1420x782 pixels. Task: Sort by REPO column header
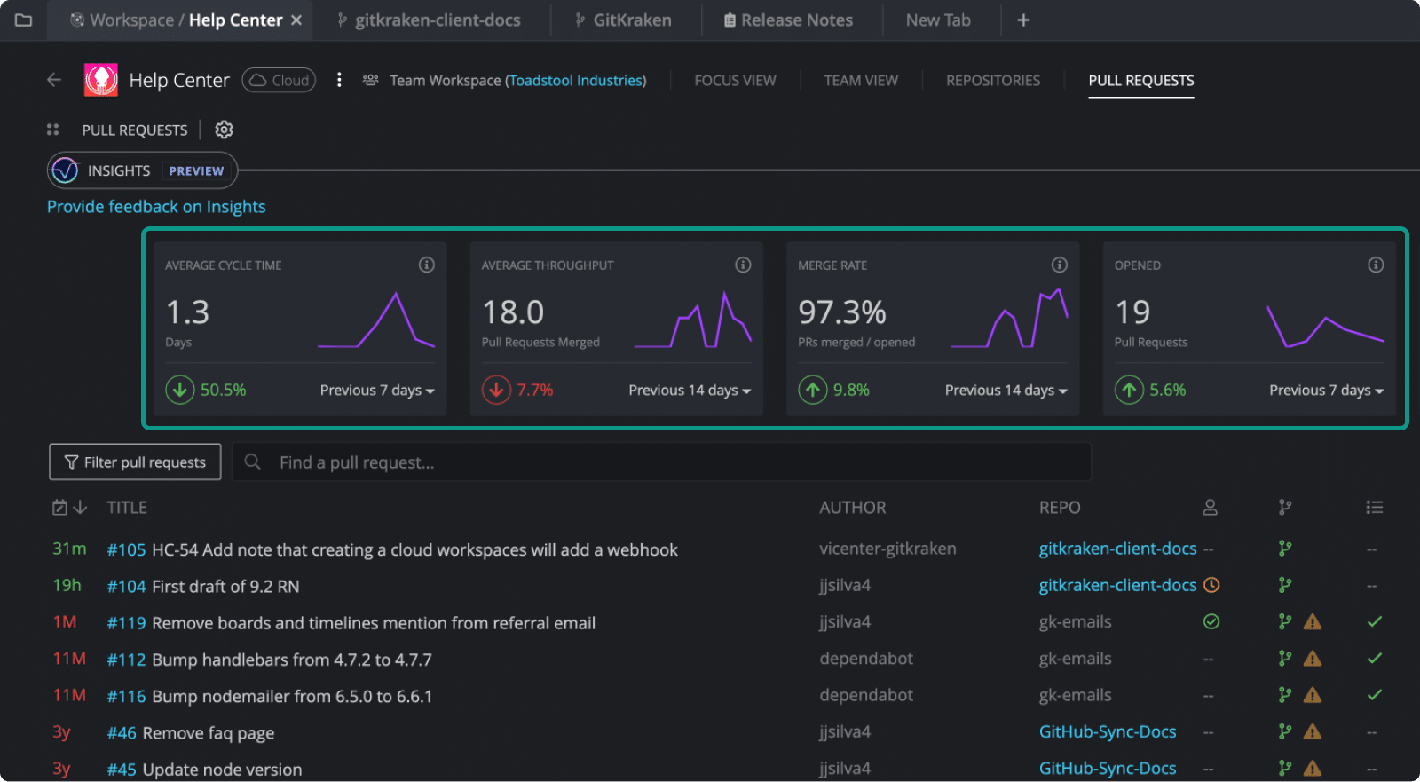coord(1060,508)
